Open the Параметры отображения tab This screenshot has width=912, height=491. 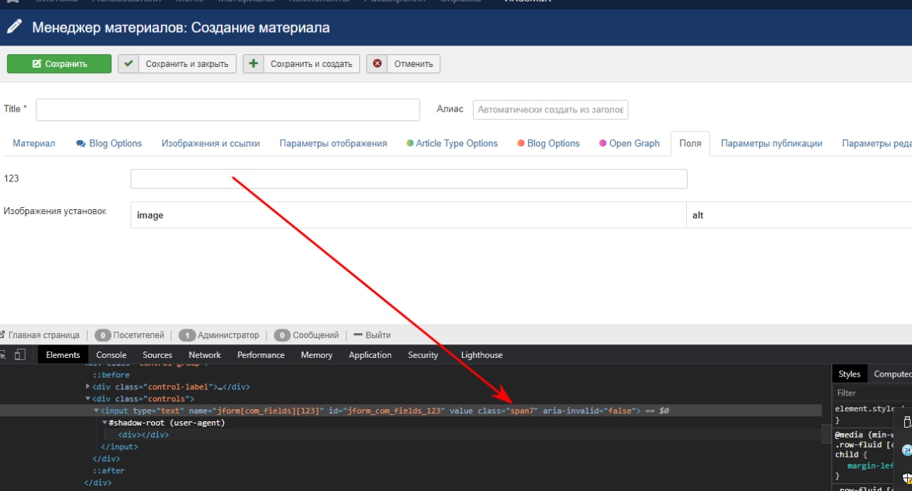point(333,143)
